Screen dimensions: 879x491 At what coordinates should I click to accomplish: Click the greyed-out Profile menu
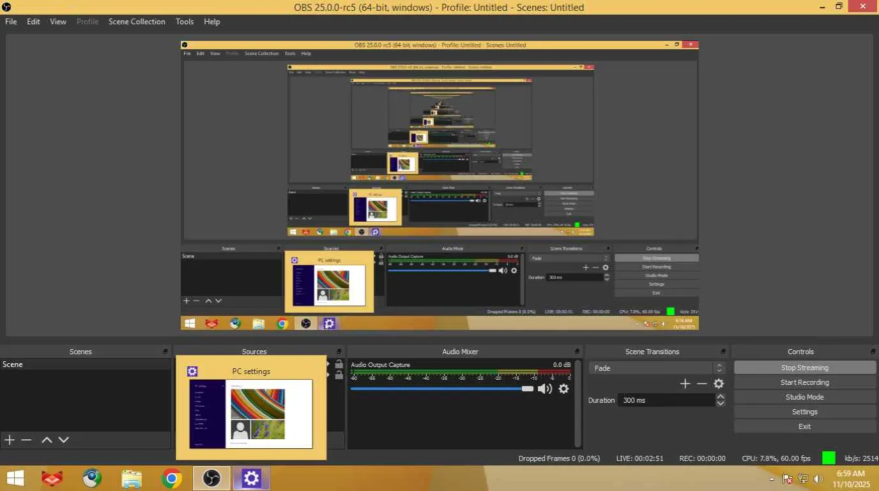point(88,21)
